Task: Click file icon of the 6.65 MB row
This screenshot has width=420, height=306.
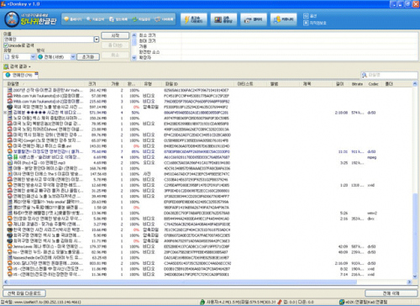Action: tap(10, 157)
